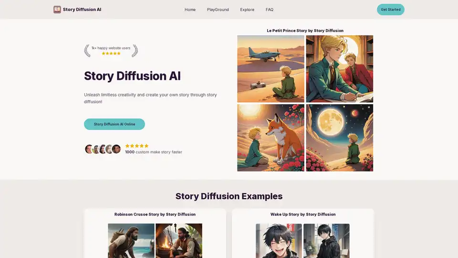Click the Story Diffusion AI book logo icon
Image resolution: width=458 pixels, height=258 pixels.
57,10
